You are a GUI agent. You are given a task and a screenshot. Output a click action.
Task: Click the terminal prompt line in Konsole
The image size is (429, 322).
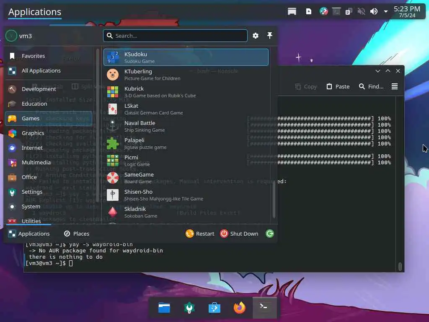(49, 263)
